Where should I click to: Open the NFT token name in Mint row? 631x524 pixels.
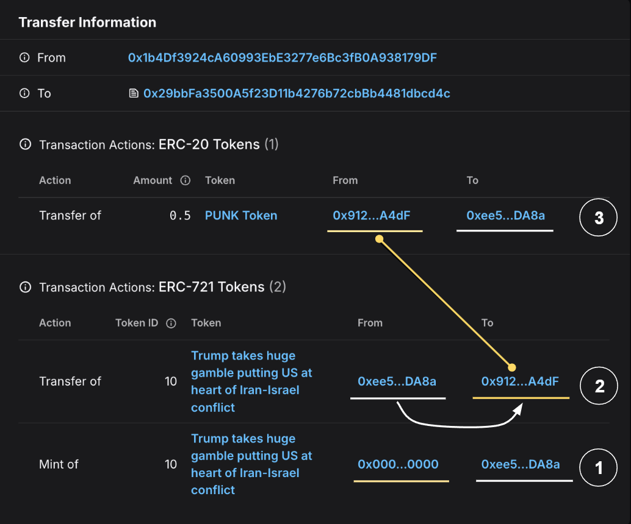(251, 464)
